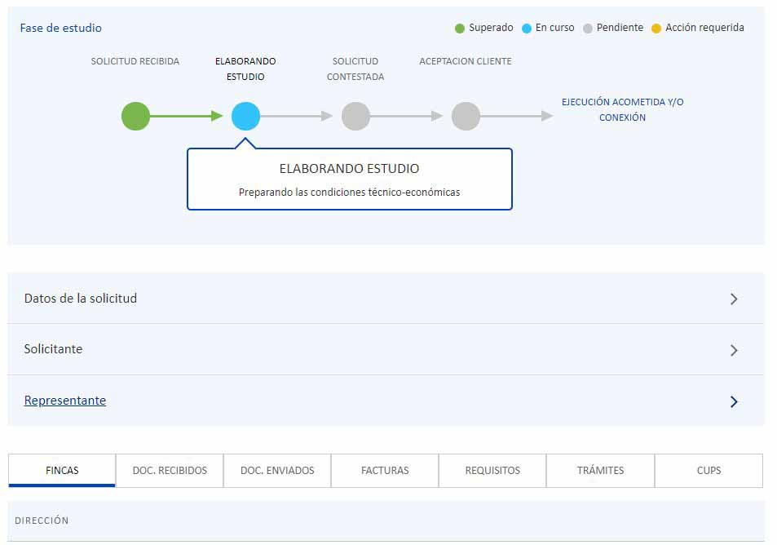The width and height of the screenshot is (777, 545).
Task: Open the Representante link
Action: [x=65, y=401]
